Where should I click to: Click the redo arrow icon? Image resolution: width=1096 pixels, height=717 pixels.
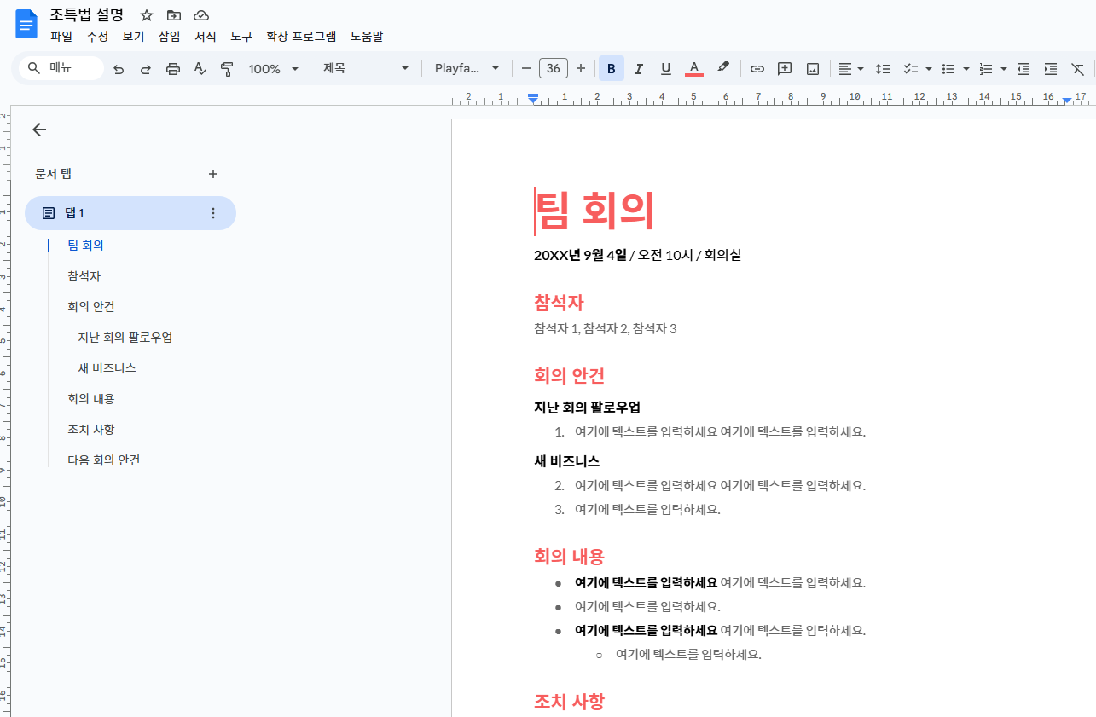[x=146, y=69]
